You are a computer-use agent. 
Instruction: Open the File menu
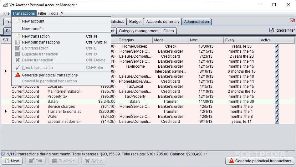(7, 13)
